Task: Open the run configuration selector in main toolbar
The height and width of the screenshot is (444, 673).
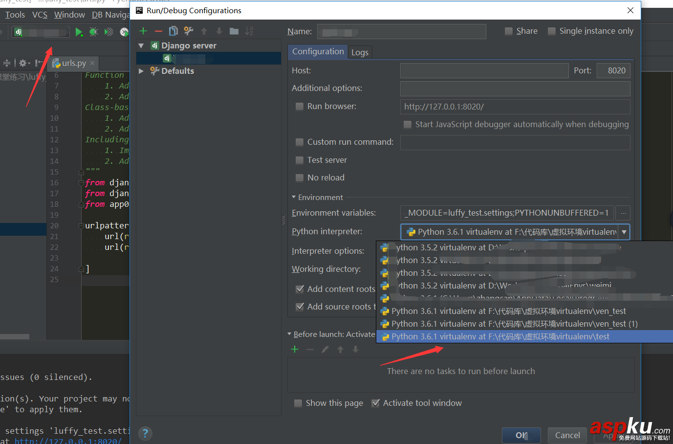Action: point(41,32)
